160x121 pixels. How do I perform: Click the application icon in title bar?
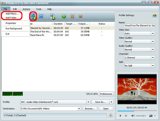(3, 3)
